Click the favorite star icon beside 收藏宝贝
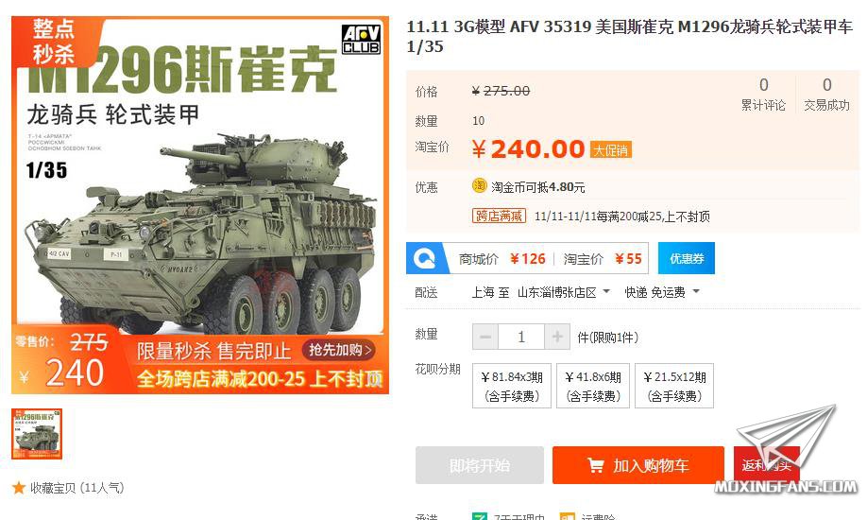This screenshot has width=867, height=520. (x=19, y=488)
